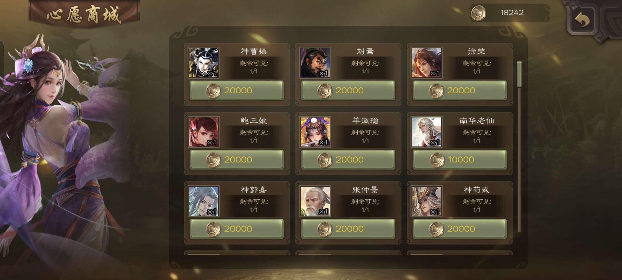
Task: Redeem 徐荣 with 20000 button
Action: pyautogui.click(x=460, y=90)
